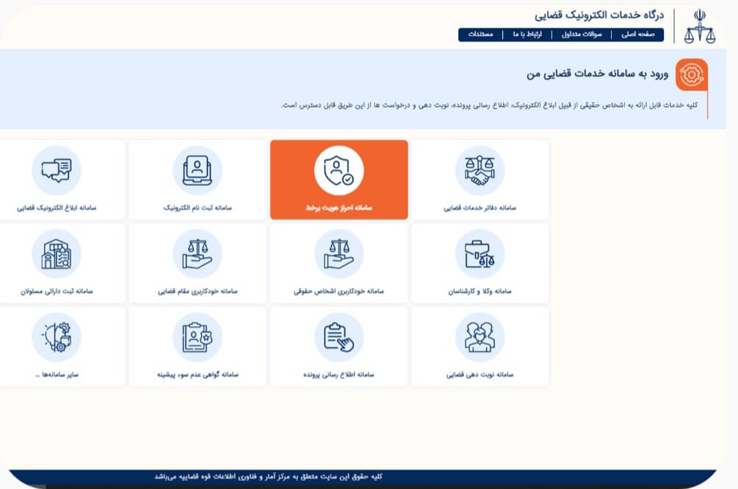This screenshot has width=738, height=489.
Task: Click the سامانه ثبت نام الکترونیک label
Action: (198, 208)
